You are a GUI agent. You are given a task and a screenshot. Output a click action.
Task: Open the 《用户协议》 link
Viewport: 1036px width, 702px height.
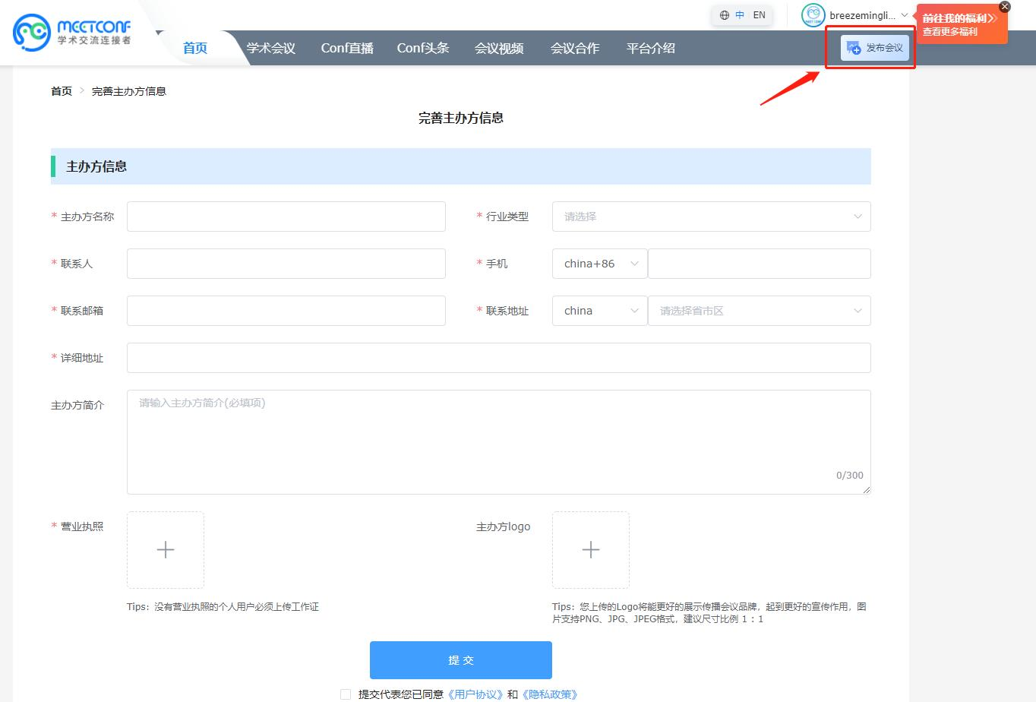475,694
